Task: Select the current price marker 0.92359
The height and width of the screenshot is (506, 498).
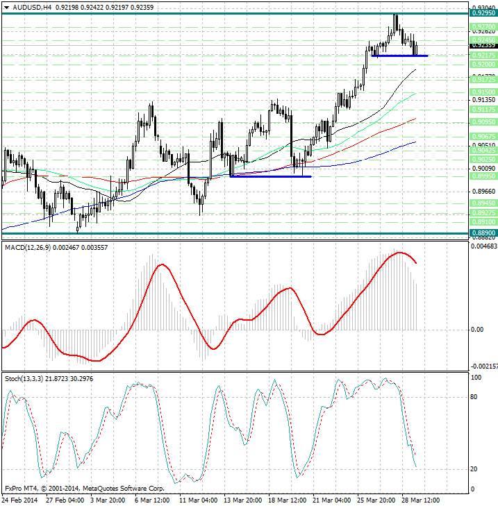Action: (x=483, y=46)
